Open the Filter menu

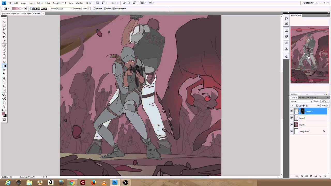(x=48, y=3)
